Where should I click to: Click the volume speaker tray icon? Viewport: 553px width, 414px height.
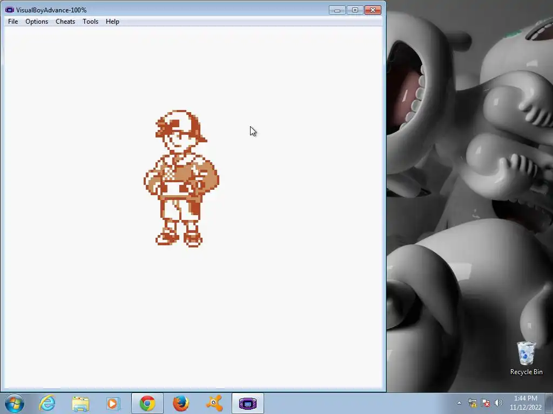tap(498, 403)
